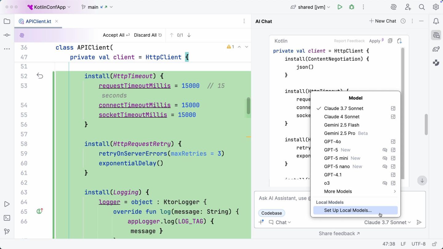Close the APIClient.kt tab
The image size is (443, 249).
[57, 21]
